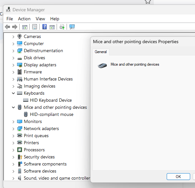Screen dimensions: 195x188
Task: Select the HID-compliant mouse entry
Action: (x=51, y=114)
